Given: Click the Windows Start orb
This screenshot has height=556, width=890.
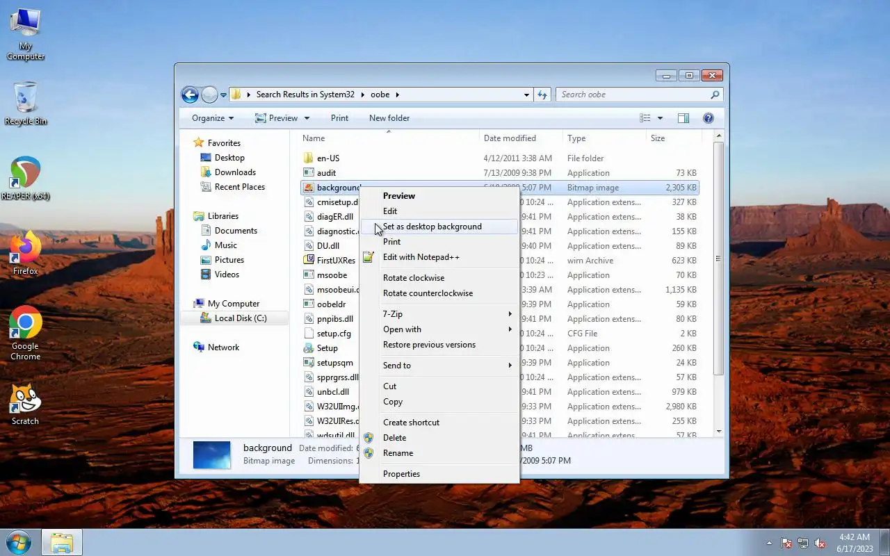Looking at the screenshot, I should tap(19, 542).
